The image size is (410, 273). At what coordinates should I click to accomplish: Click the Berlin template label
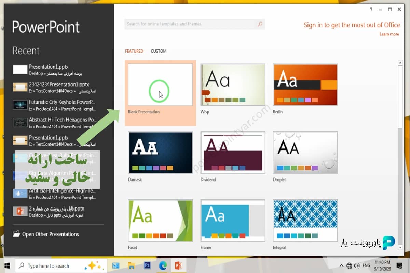[278, 112]
